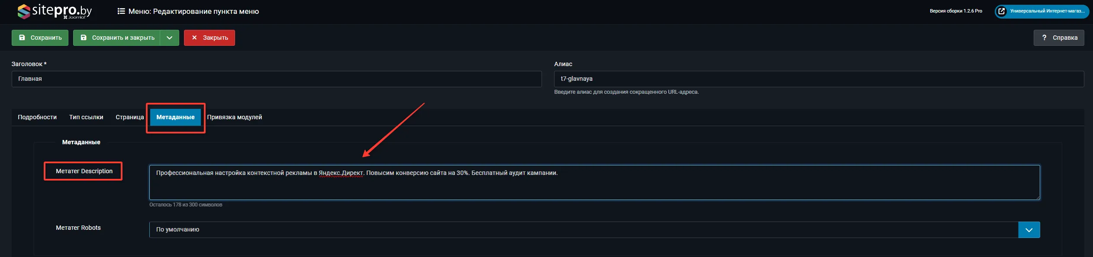Click the description textarea resize handle
This screenshot has height=257, width=1093.
(x=1037, y=197)
